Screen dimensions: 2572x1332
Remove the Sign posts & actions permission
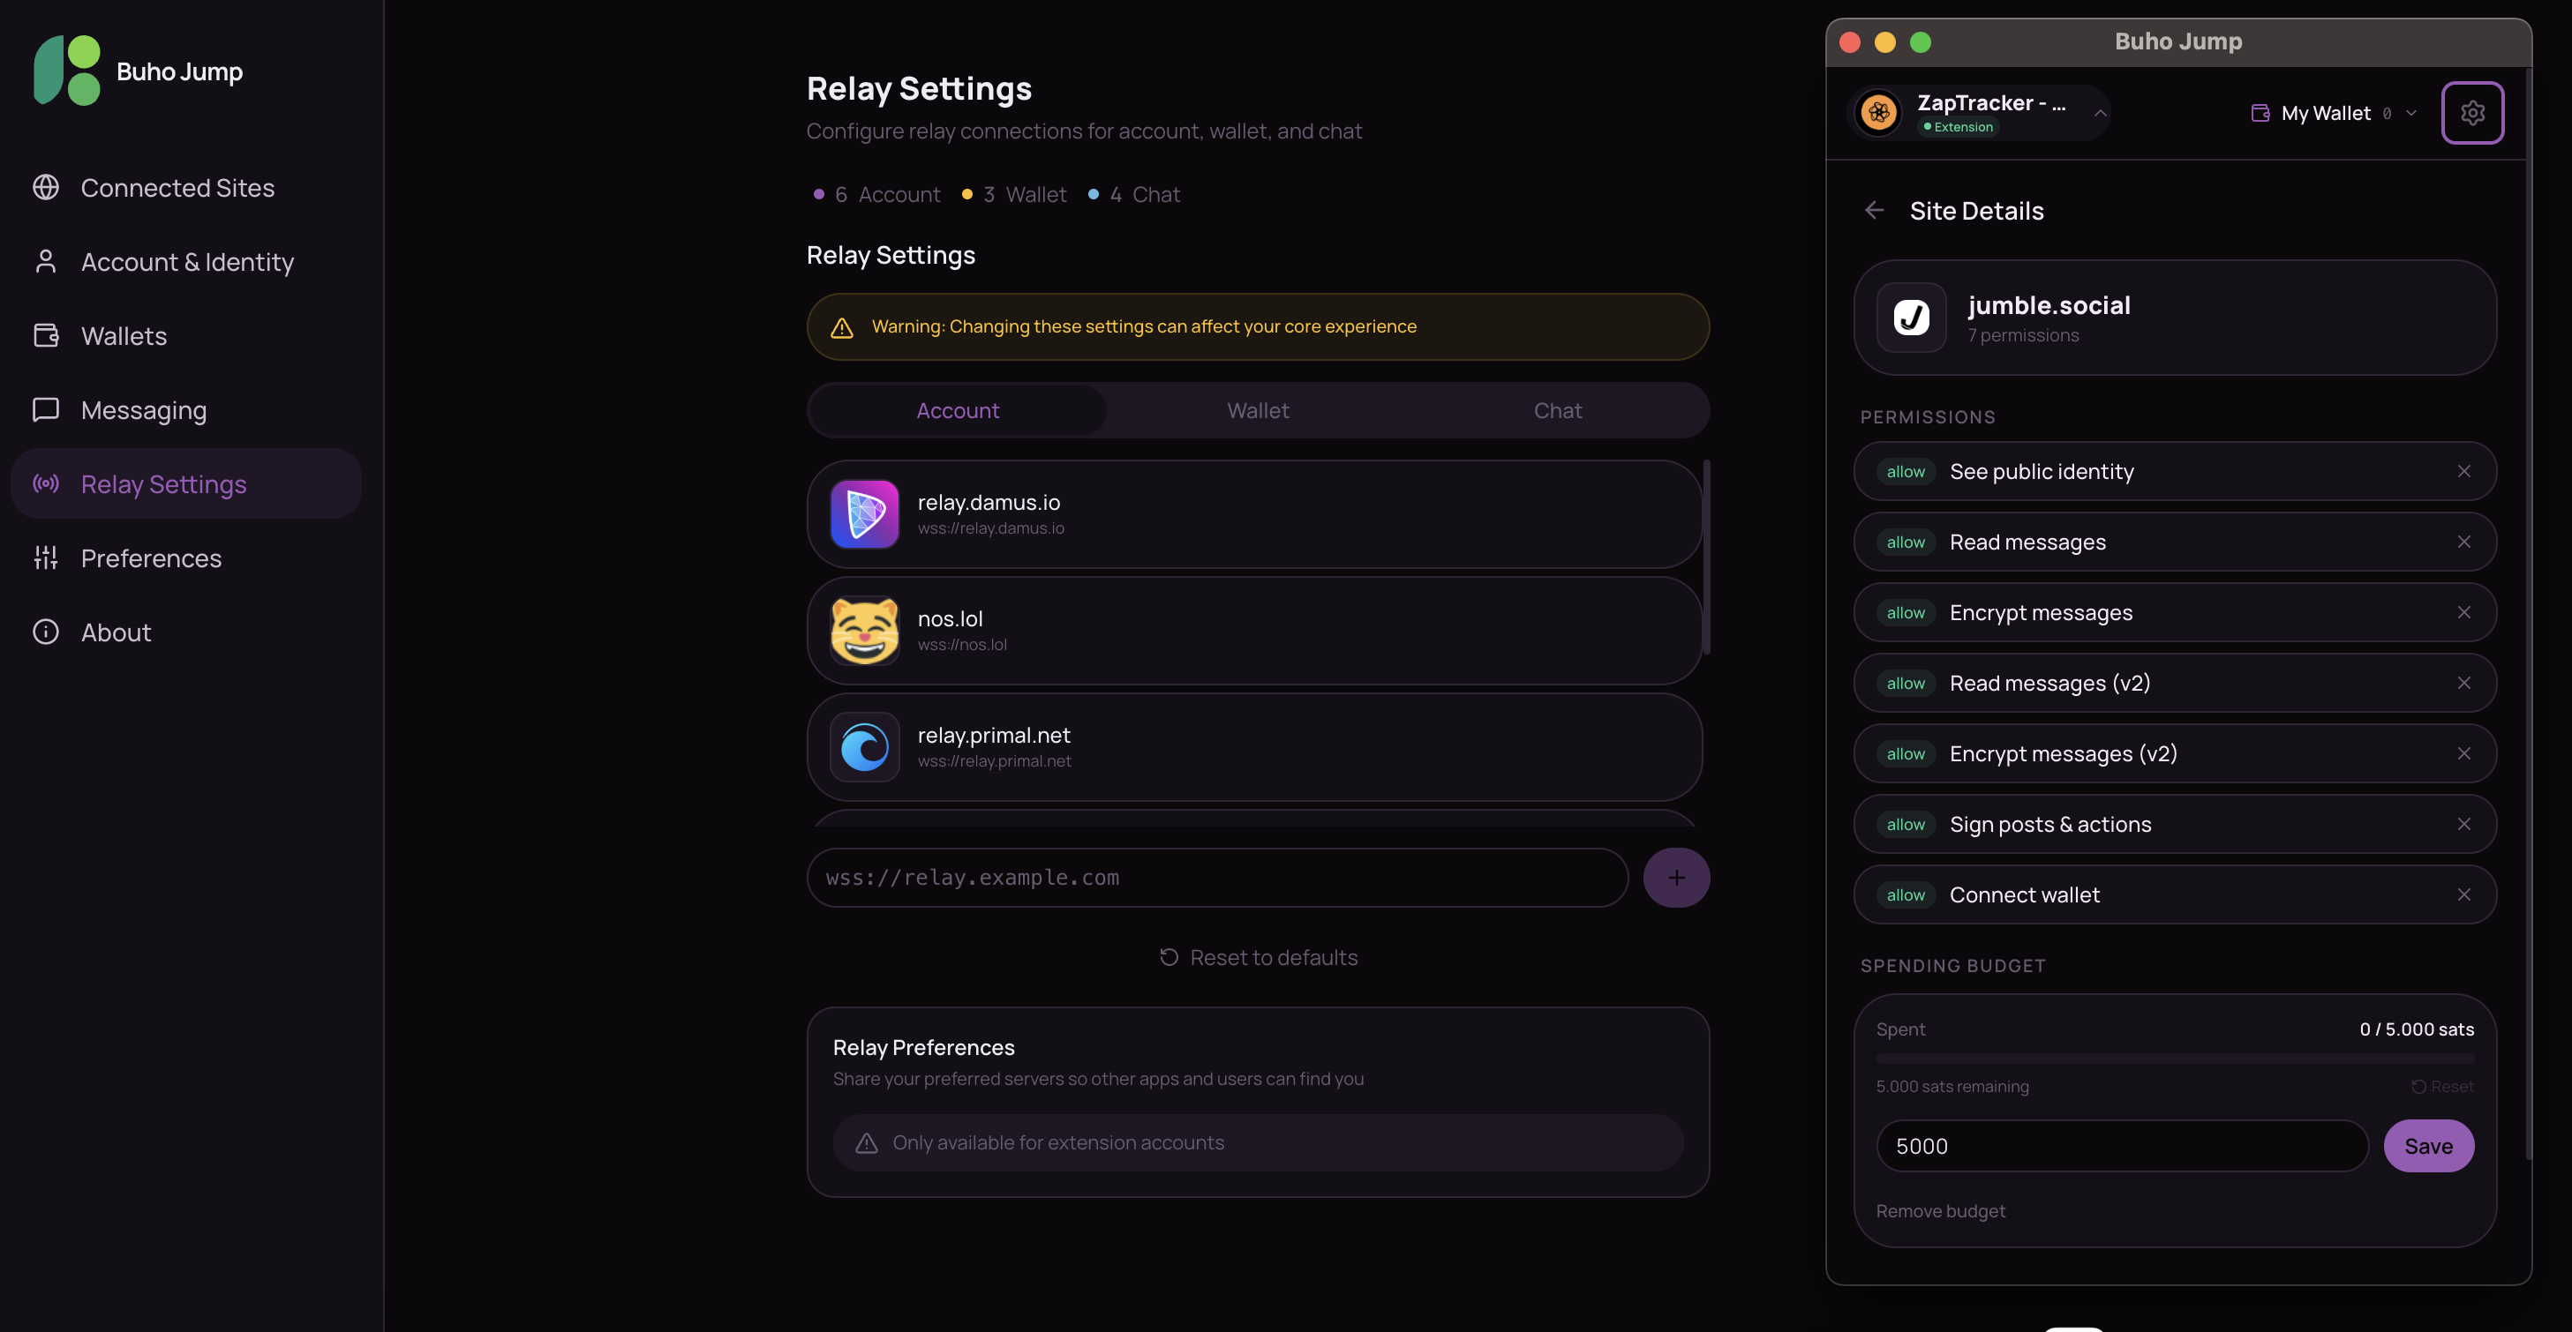click(x=2464, y=824)
